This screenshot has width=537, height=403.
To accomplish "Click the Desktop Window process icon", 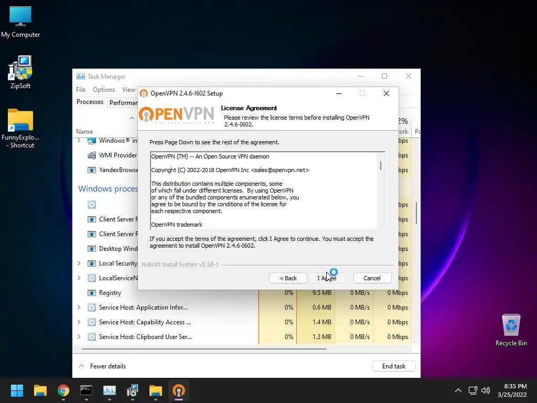I will click(91, 248).
